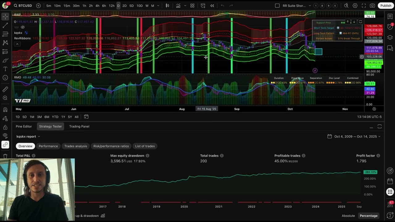
Task: Start bar replay with rewind icon
Action: tap(212, 6)
